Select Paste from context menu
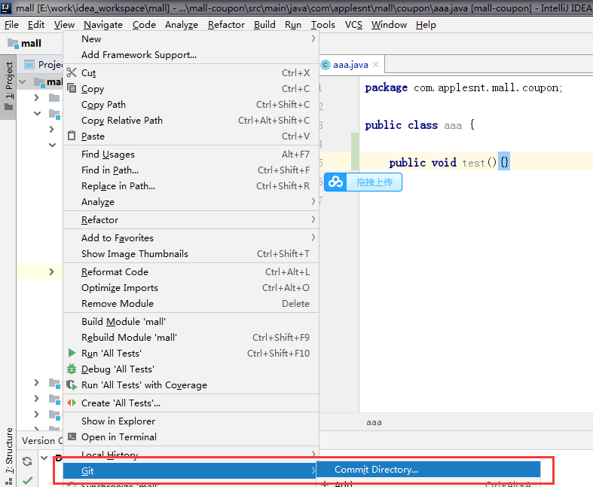Viewport: 593px width, 487px height. (191, 136)
